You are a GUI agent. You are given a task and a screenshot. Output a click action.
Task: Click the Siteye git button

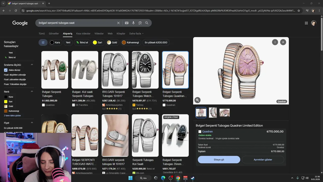point(219,160)
